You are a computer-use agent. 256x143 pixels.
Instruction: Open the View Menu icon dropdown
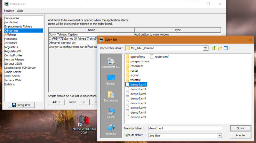[227, 48]
